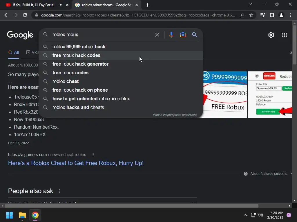
Task: Choose suggestion 'free robux hack generator'
Action: click(x=121, y=64)
